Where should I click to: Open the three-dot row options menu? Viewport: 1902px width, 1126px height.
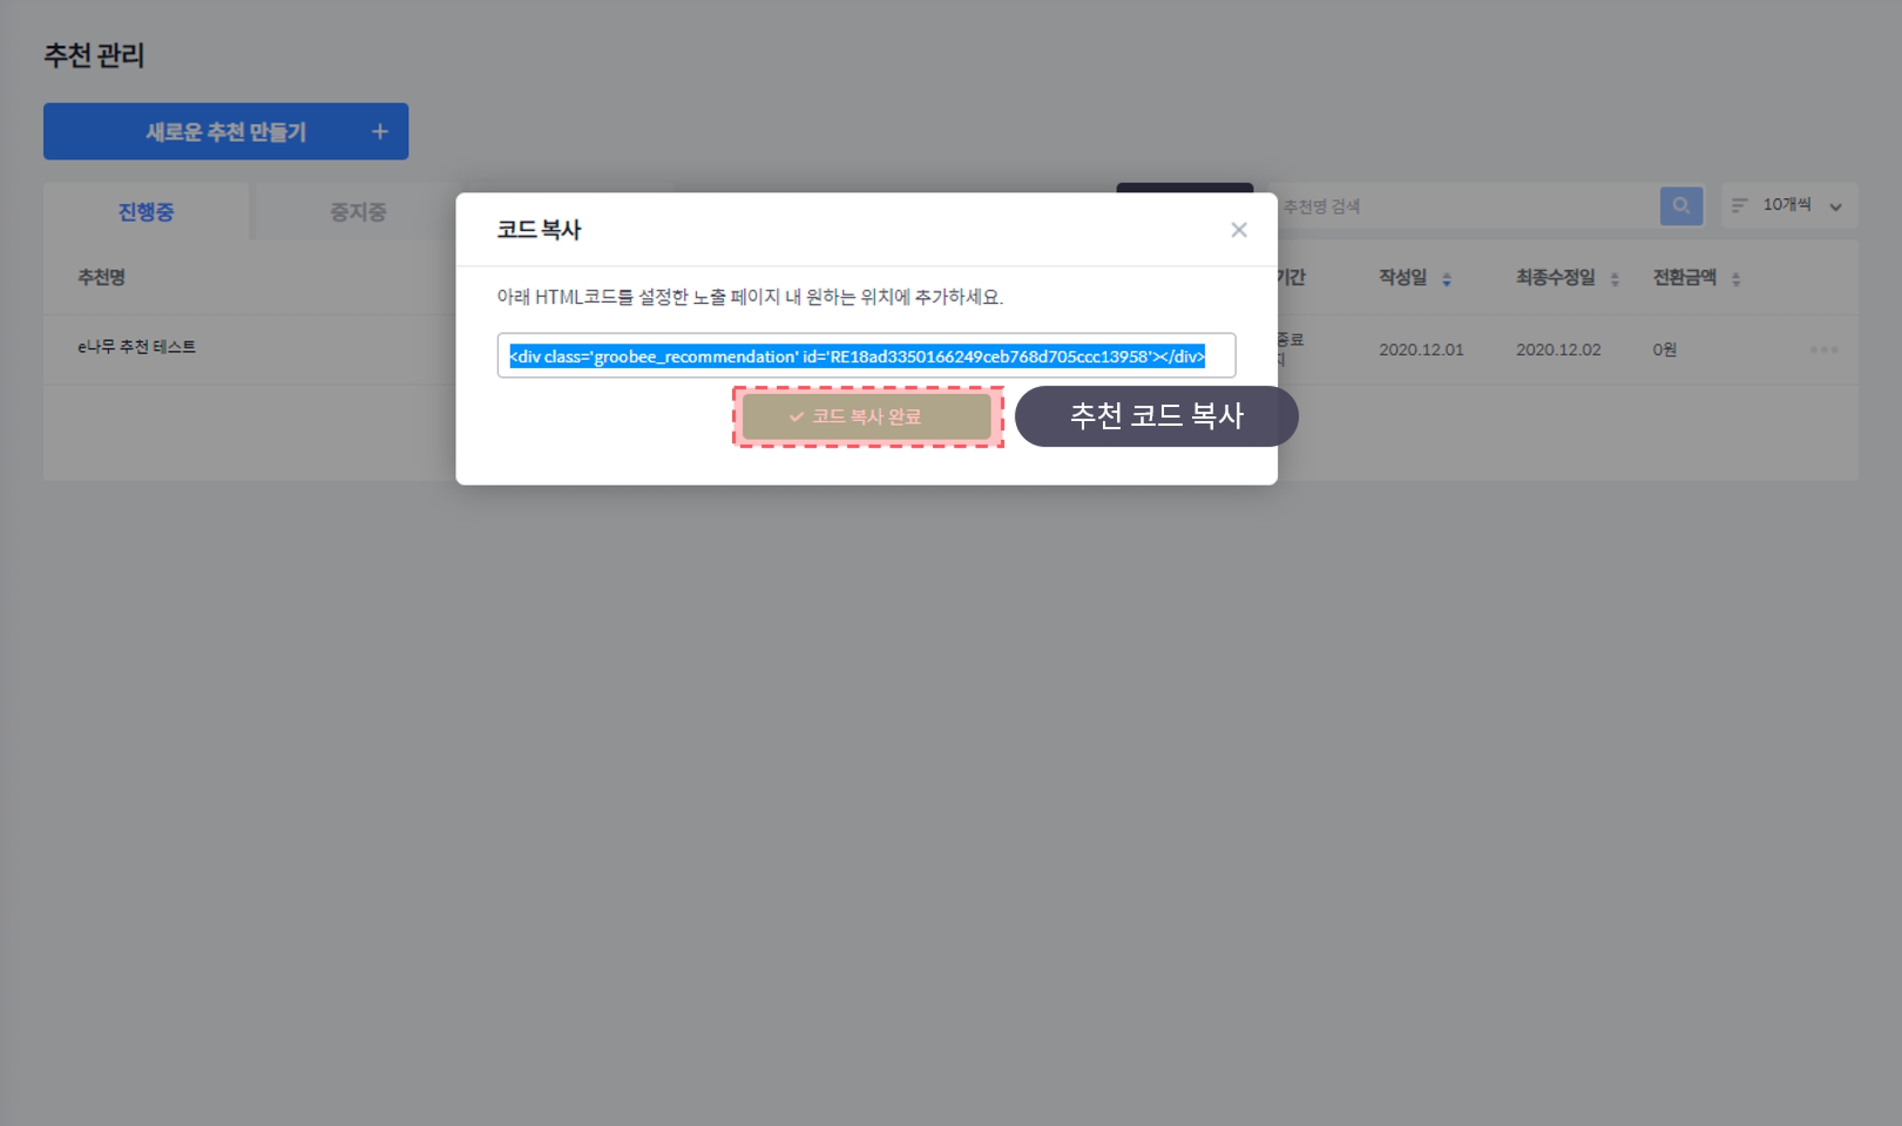tap(1824, 349)
